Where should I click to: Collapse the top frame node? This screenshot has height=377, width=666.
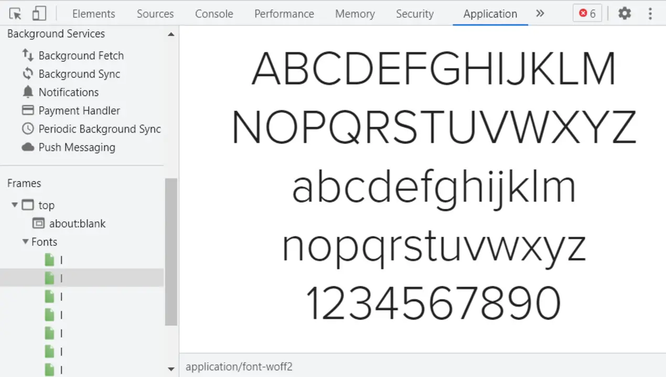coord(15,205)
